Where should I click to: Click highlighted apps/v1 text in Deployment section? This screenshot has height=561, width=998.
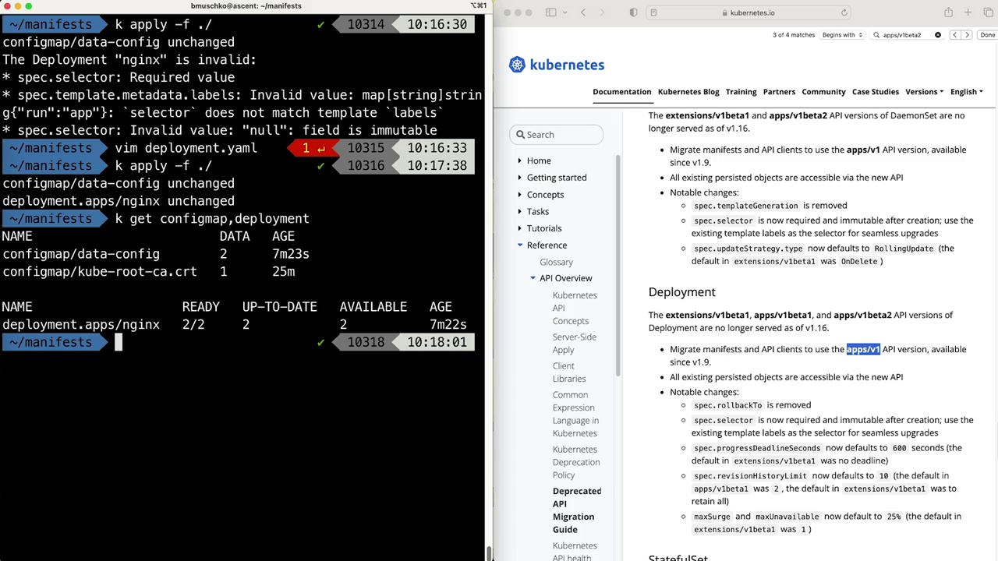pyautogui.click(x=863, y=349)
